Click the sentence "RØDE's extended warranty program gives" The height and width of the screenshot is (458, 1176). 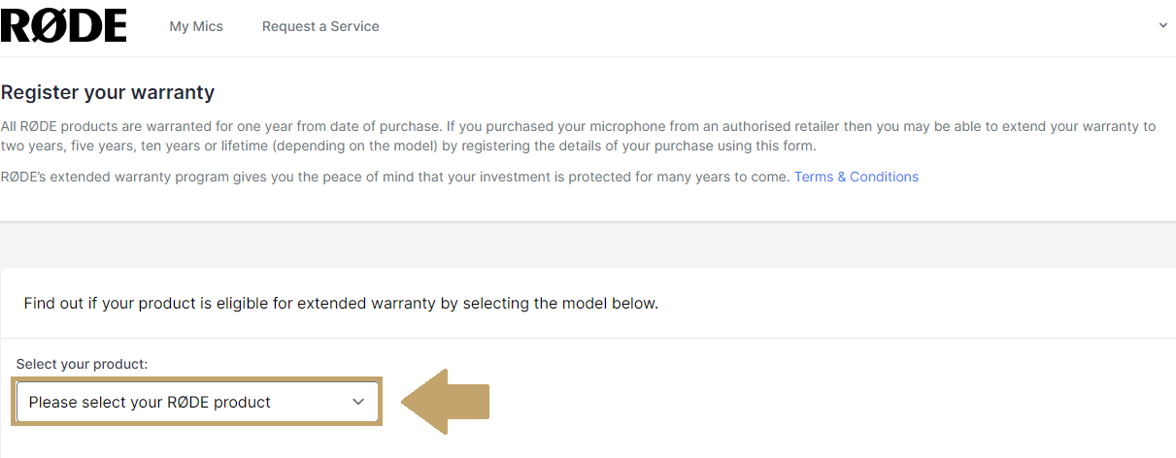(x=388, y=177)
